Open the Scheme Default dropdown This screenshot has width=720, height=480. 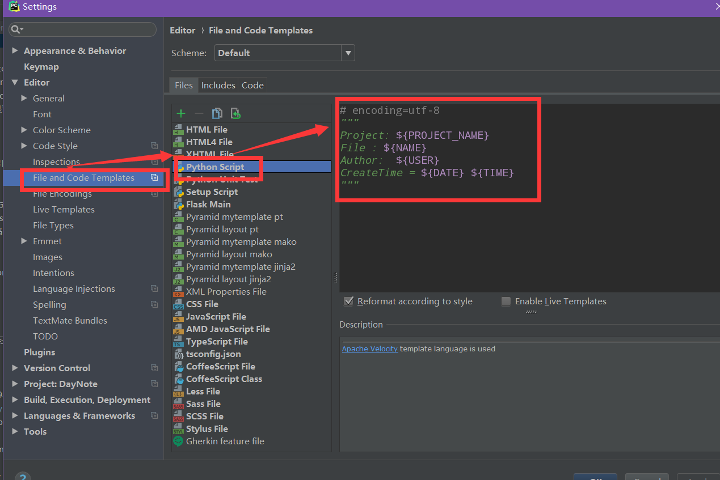tap(285, 53)
